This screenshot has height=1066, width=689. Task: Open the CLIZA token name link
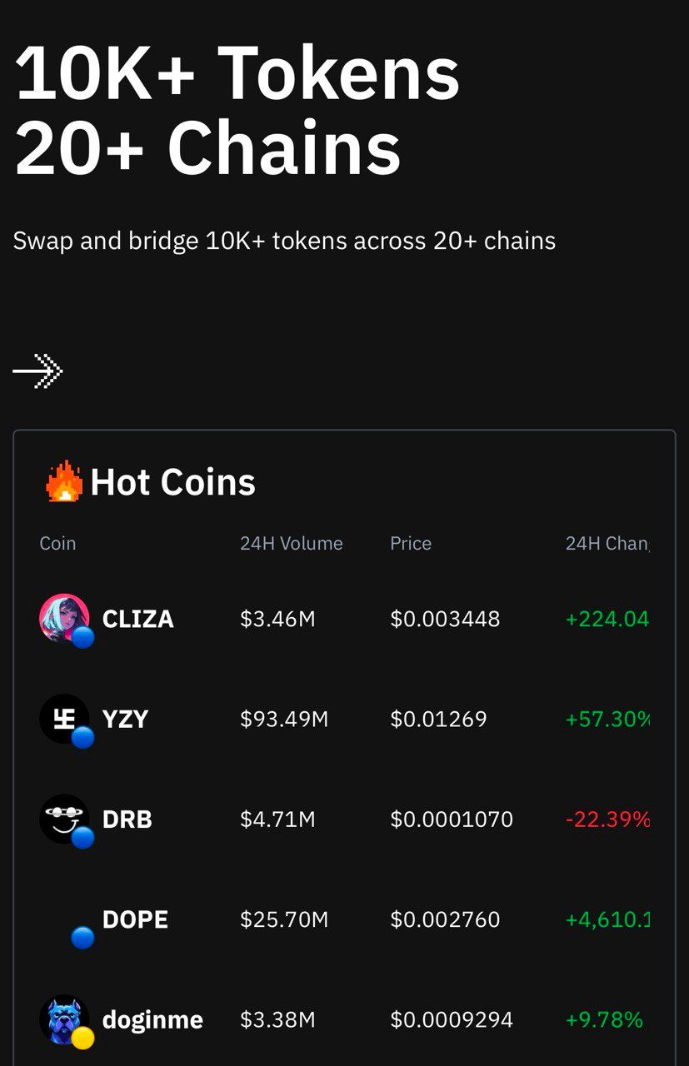click(x=138, y=619)
